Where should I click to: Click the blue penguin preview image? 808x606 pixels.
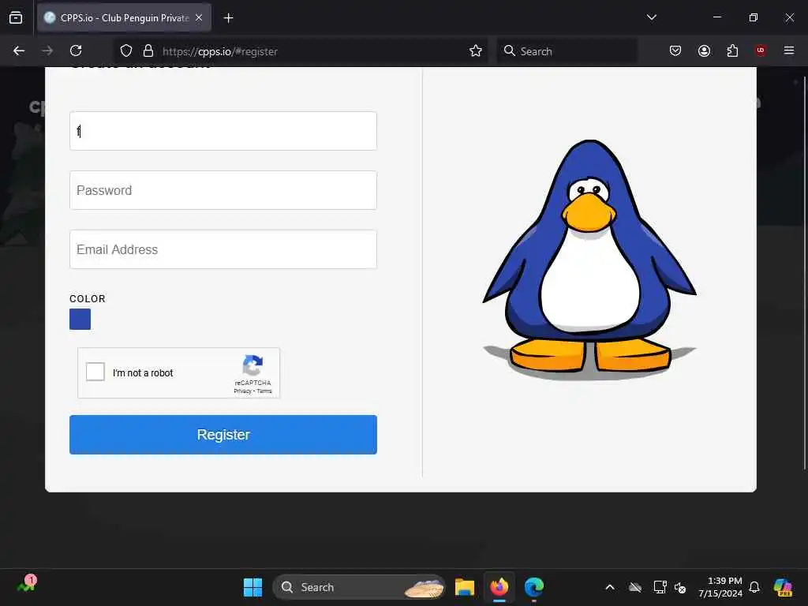point(589,259)
